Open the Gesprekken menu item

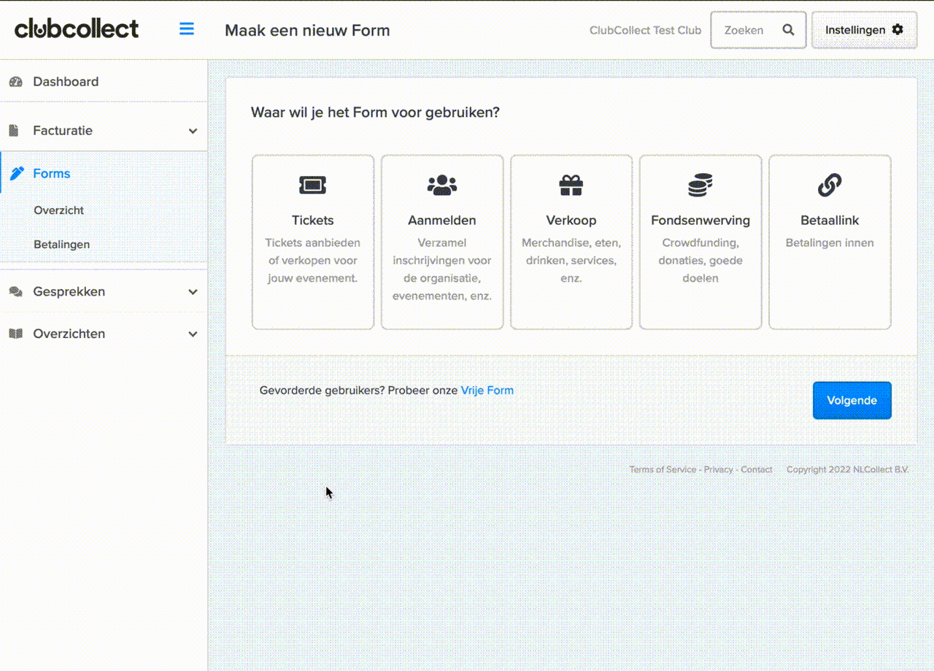click(104, 291)
